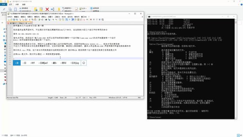
Task: Click the CMD window scrollbar up arrow
Action: tap(236, 20)
